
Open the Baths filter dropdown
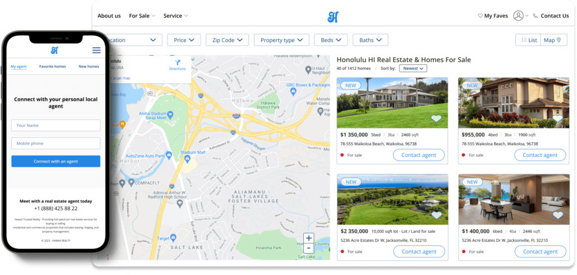pos(370,40)
